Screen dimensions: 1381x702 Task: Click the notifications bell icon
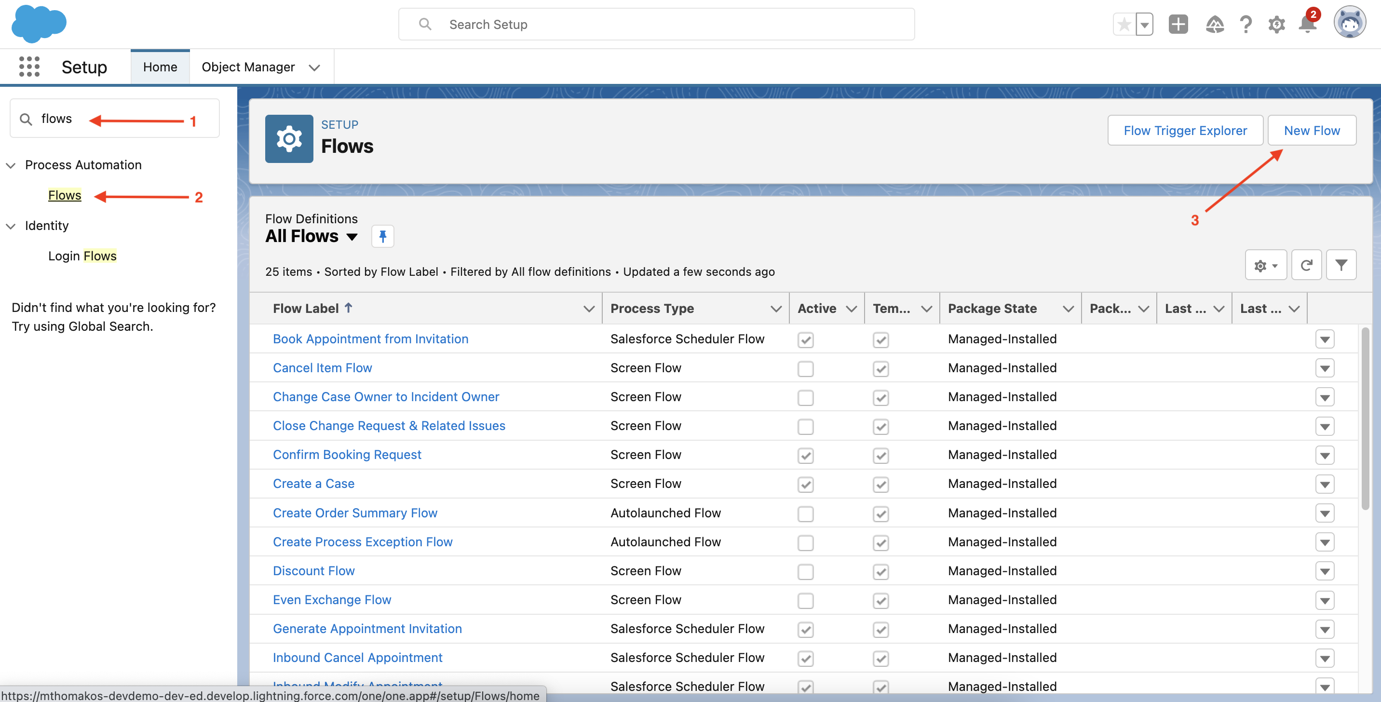pos(1308,24)
